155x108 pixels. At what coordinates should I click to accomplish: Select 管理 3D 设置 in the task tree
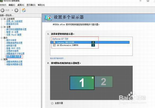[x=12, y=32]
